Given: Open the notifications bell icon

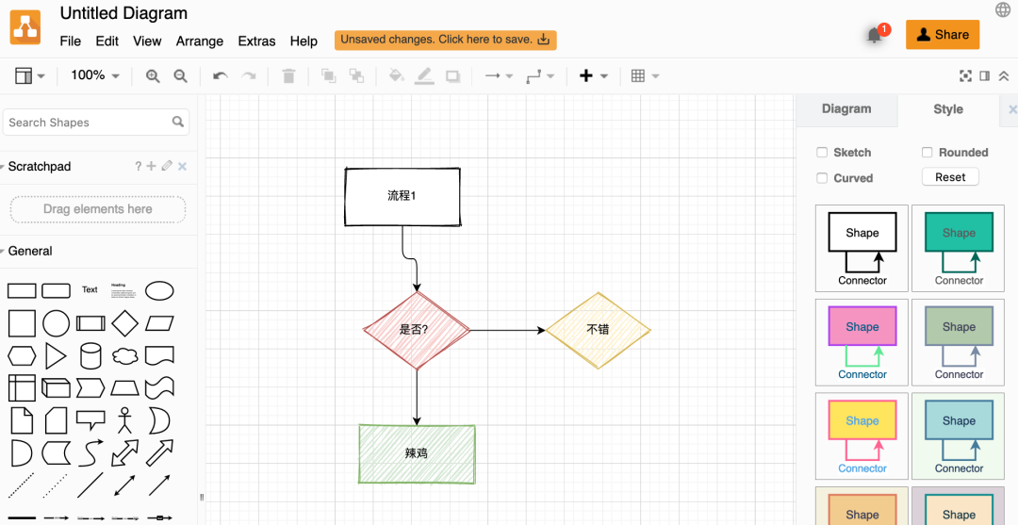Looking at the screenshot, I should click(874, 36).
